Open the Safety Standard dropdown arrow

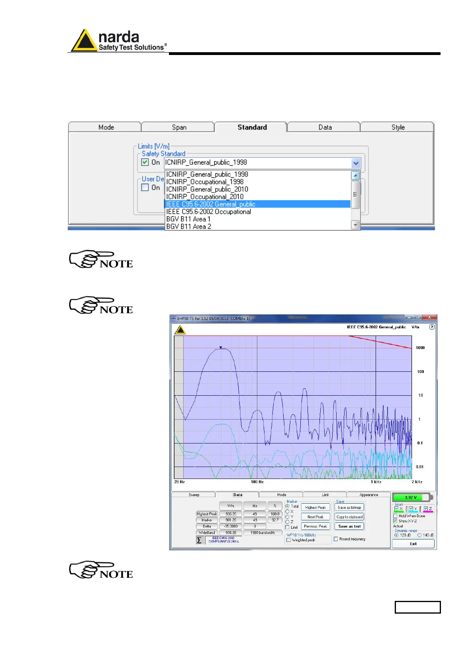pos(355,163)
